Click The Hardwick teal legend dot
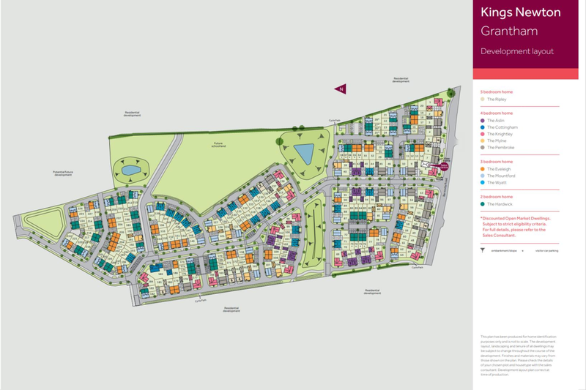 [483, 204]
